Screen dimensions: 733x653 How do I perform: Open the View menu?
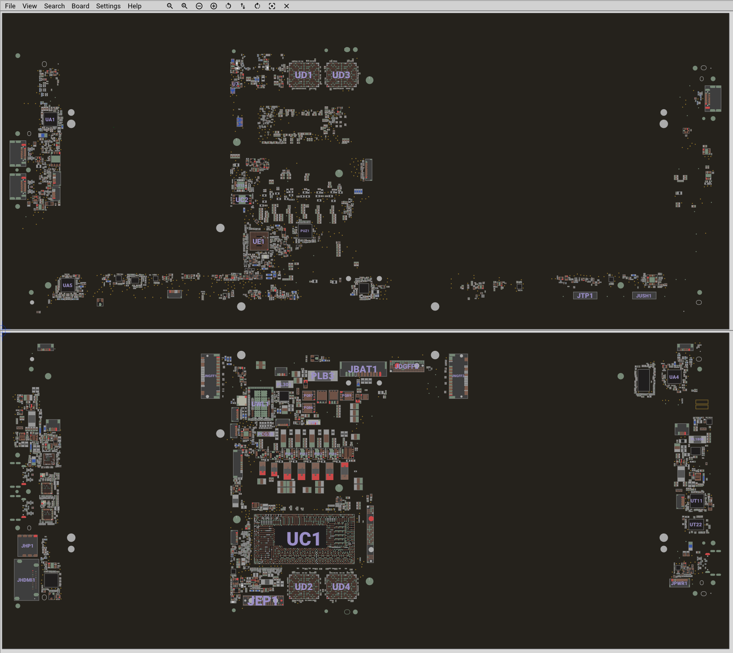click(x=30, y=6)
